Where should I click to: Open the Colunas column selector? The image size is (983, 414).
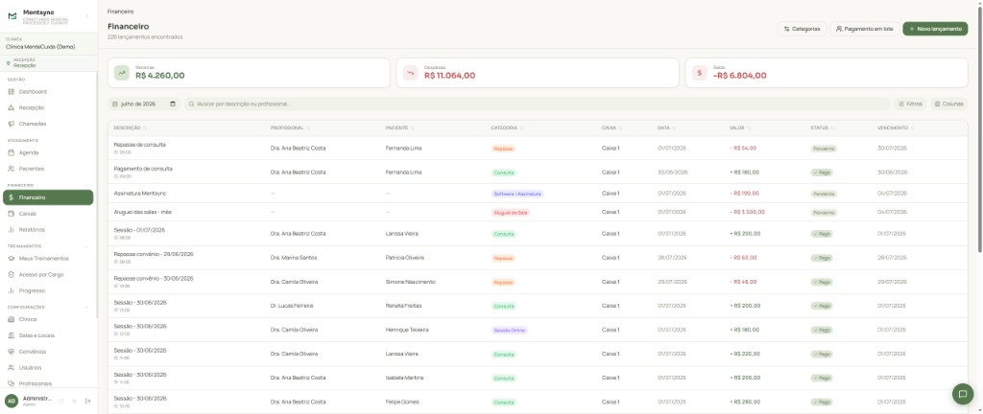948,103
